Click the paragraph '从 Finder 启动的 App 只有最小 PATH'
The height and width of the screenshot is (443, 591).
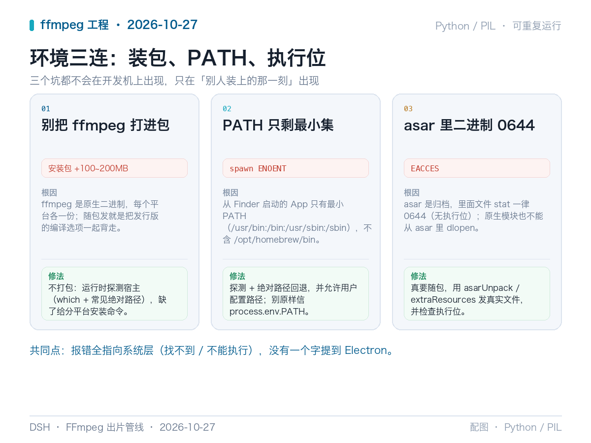(x=297, y=222)
